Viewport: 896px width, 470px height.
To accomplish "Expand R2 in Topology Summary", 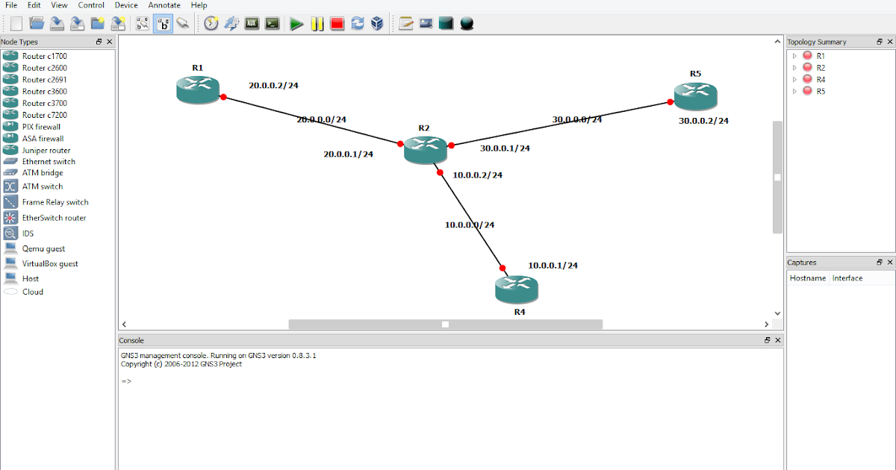I will (794, 68).
